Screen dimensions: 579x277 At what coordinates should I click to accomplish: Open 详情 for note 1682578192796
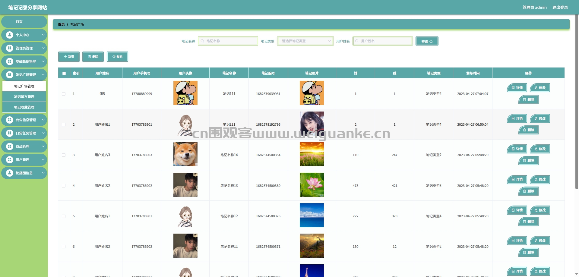[x=517, y=118]
